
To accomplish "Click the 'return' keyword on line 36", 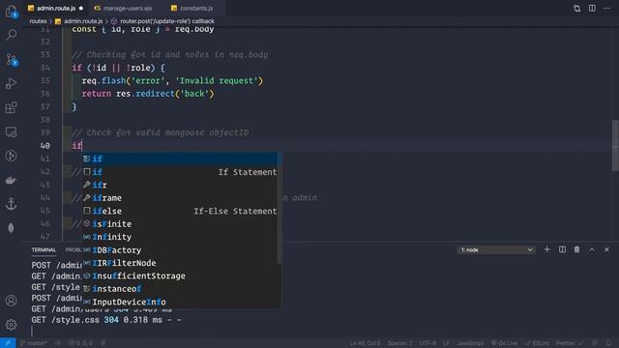I will (97, 94).
